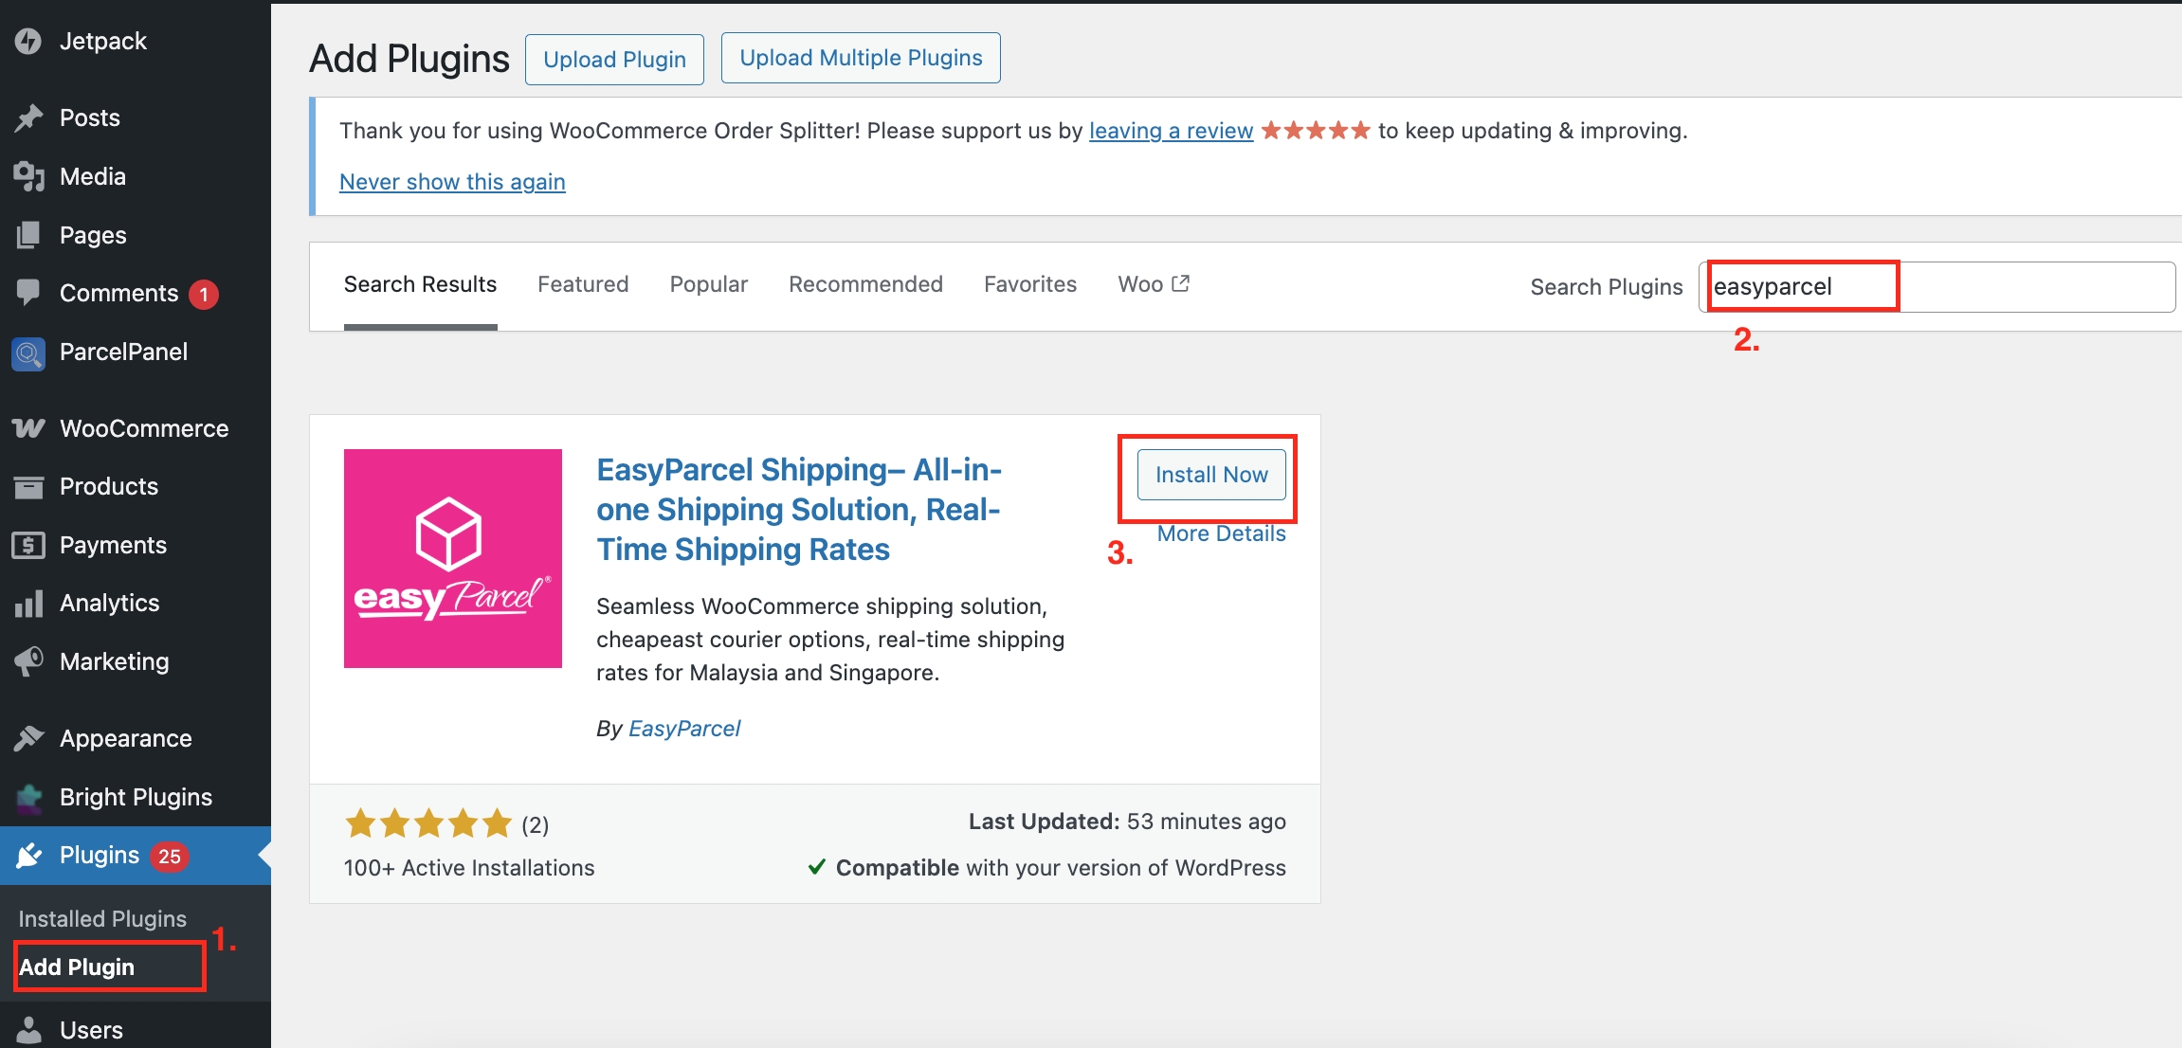Screen dimensions: 2182x1048
Task: Open the Woo external link icon
Action: pyautogui.click(x=1181, y=282)
